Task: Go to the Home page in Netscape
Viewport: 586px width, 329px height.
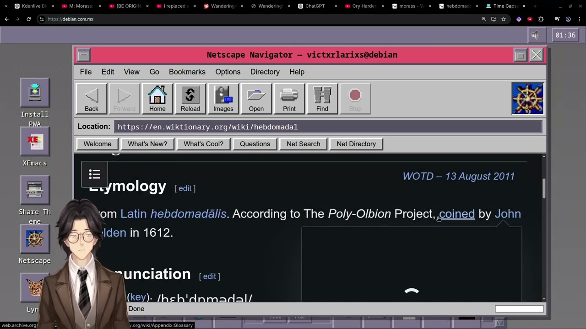Action: 157,98
